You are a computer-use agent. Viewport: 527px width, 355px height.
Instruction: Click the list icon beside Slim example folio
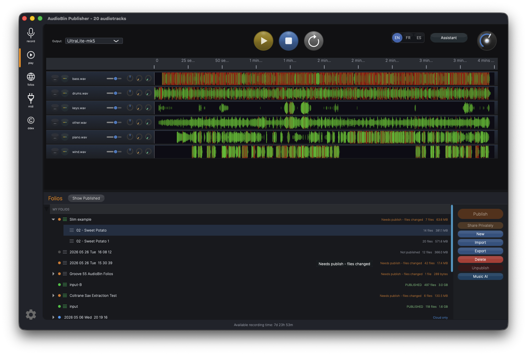[65, 219]
